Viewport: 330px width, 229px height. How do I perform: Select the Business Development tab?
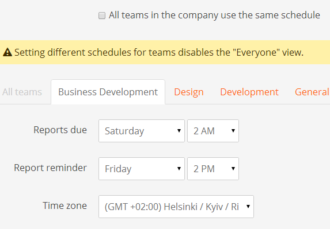coord(108,92)
